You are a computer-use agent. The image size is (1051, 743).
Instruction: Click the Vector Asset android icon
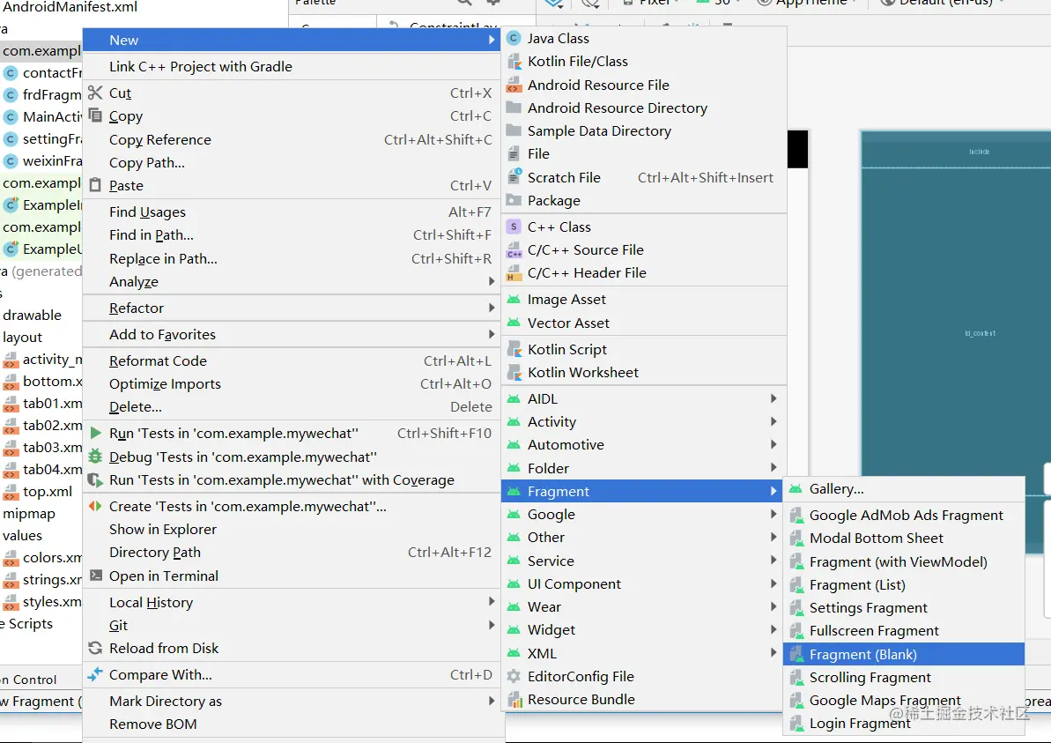coord(514,323)
